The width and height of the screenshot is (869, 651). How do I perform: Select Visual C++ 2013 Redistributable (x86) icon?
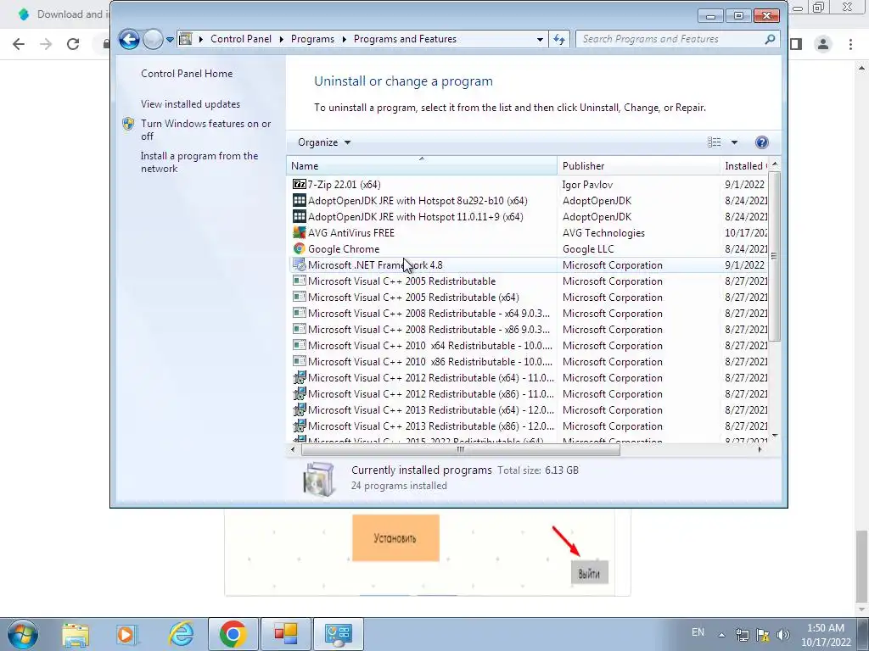(300, 426)
